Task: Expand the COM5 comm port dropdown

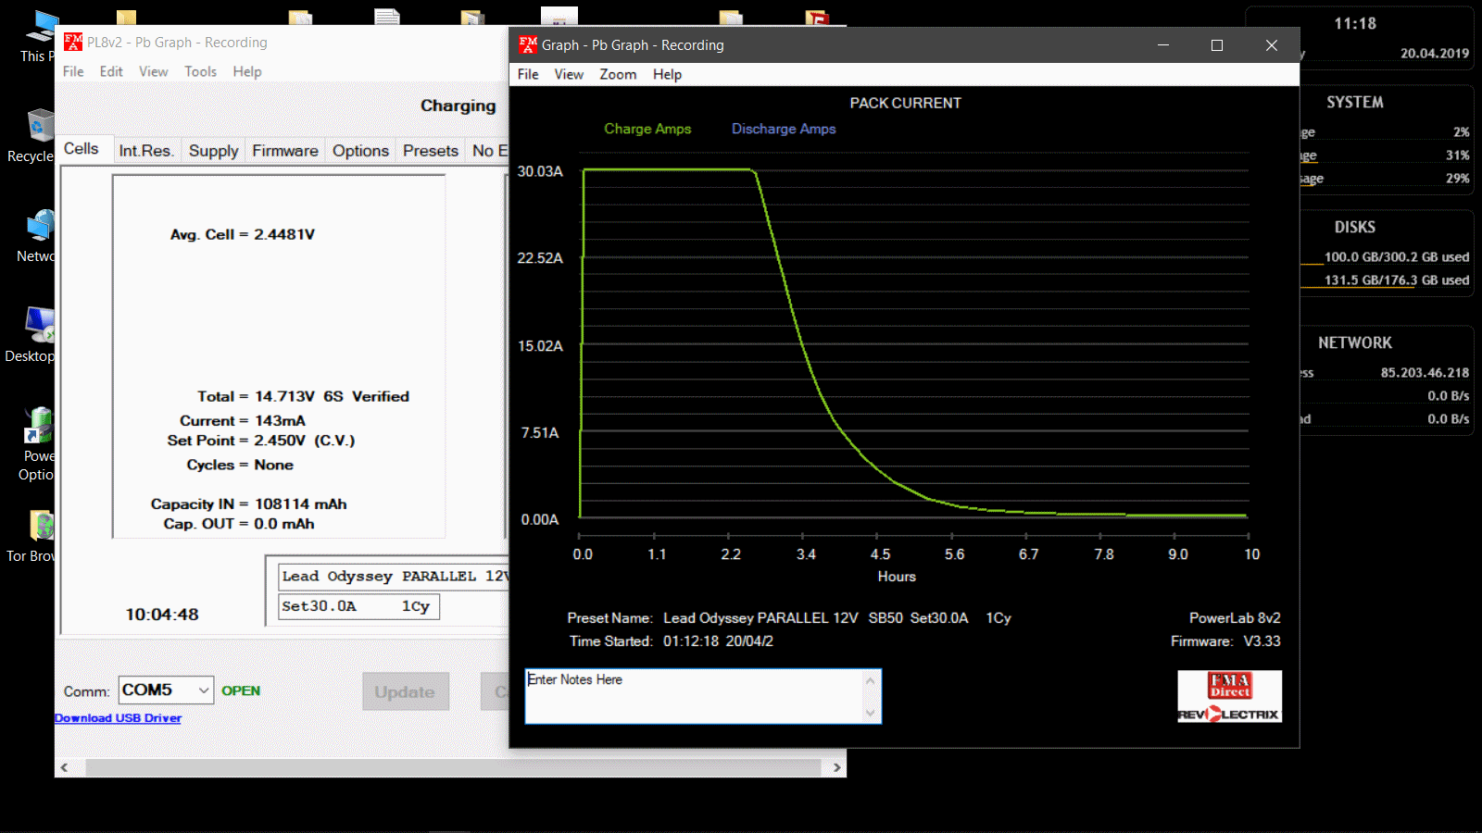Action: 203,690
